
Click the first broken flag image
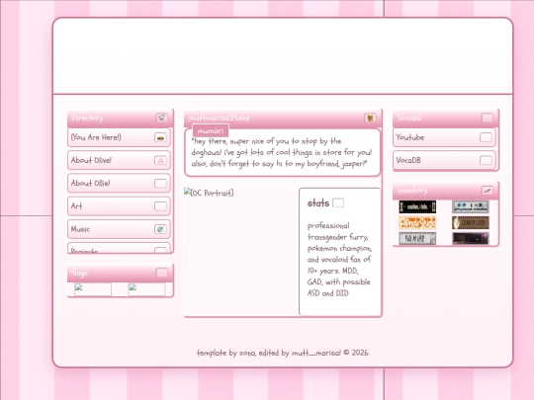(93, 289)
